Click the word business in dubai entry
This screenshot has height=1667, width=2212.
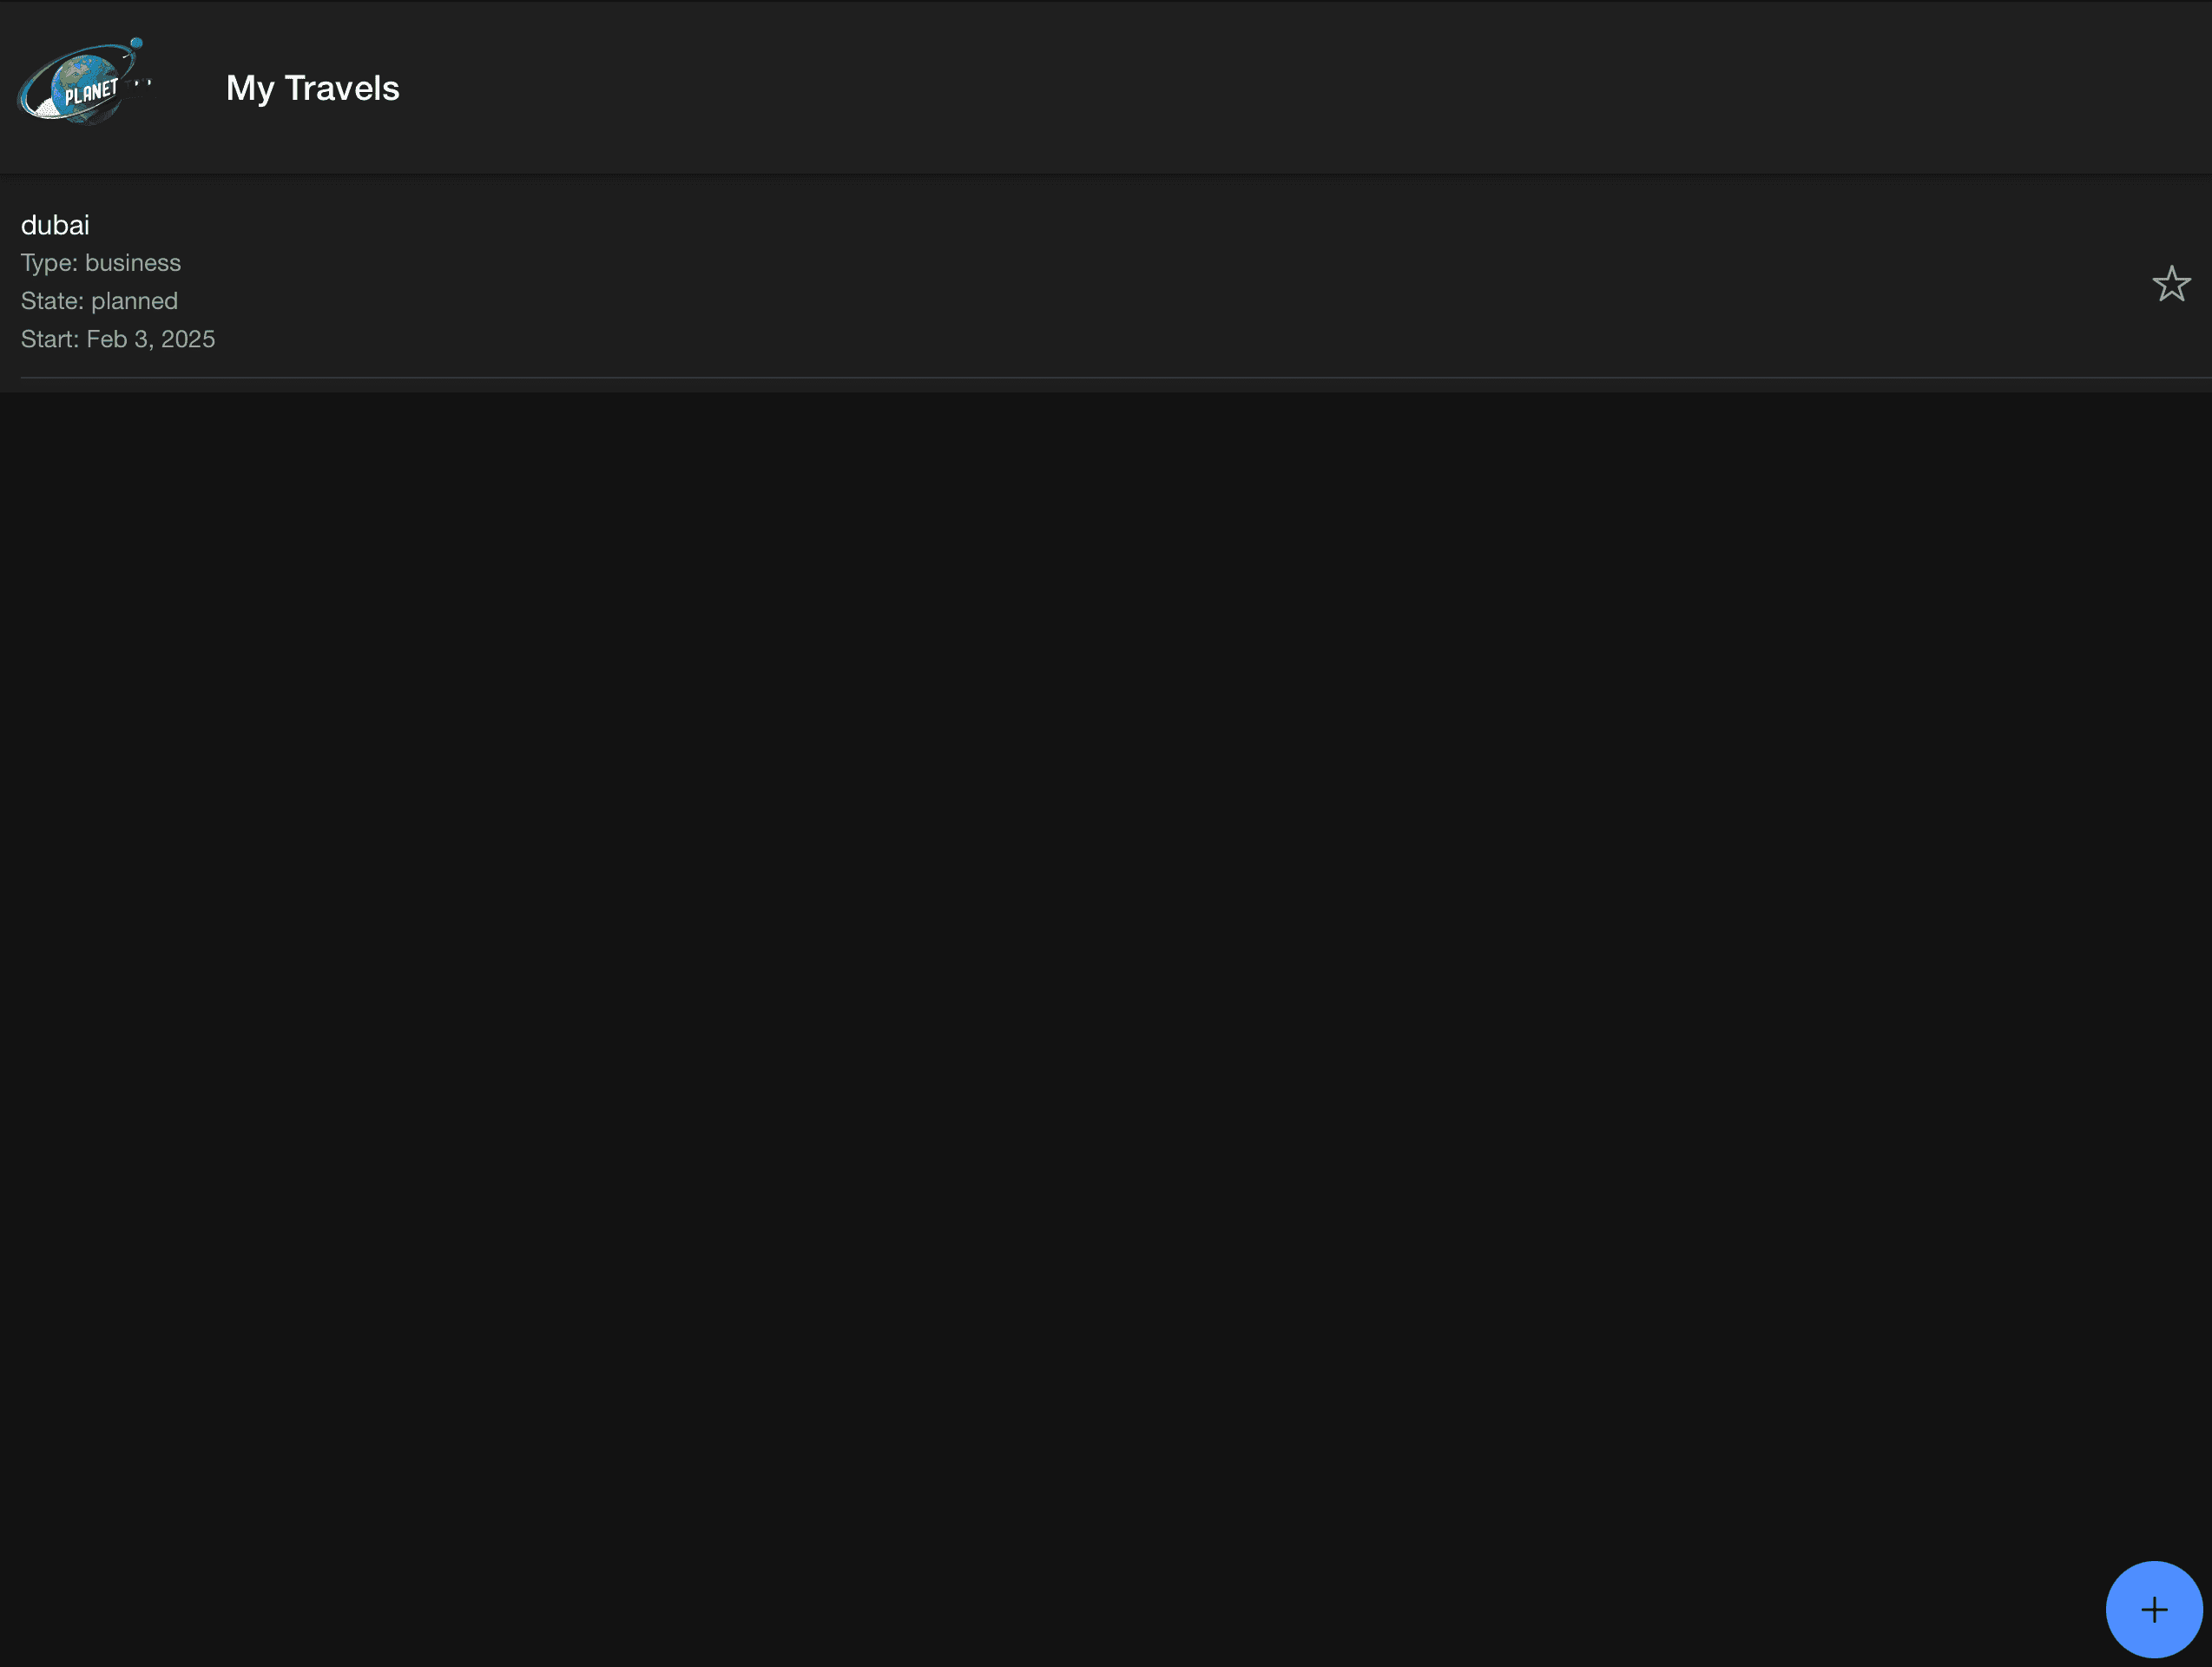[133, 263]
